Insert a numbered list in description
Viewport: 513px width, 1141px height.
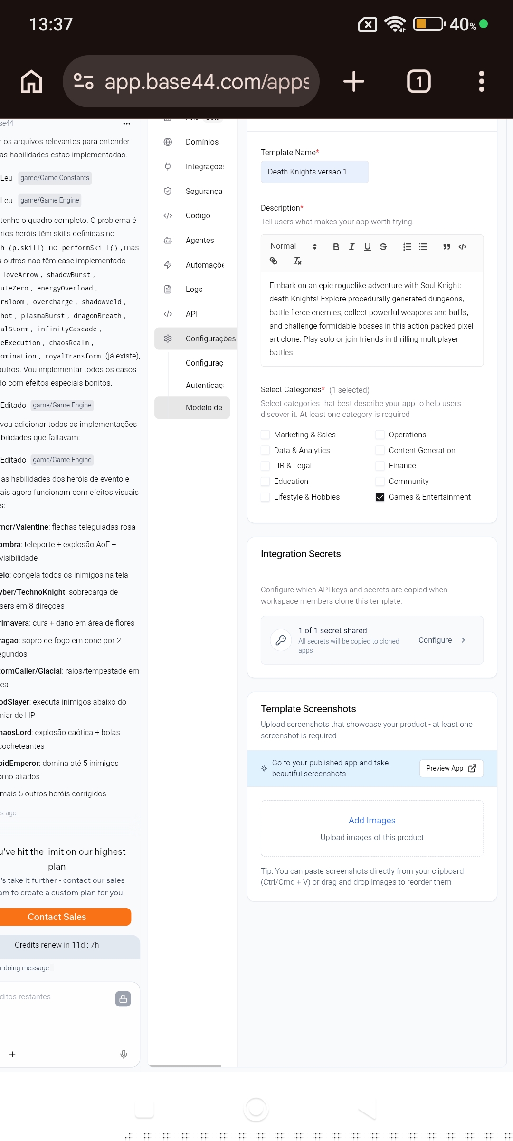[407, 246]
